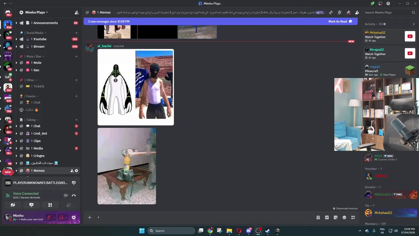Open the Media channel
Screen dimensions: 419x236
point(48,148)
